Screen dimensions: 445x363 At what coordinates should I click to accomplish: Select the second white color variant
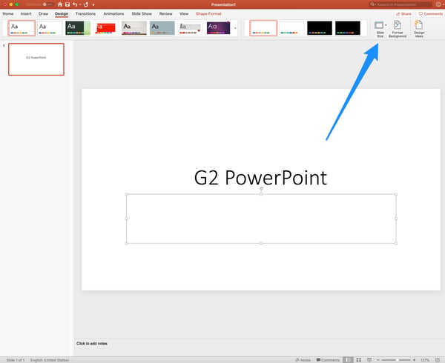pyautogui.click(x=291, y=27)
